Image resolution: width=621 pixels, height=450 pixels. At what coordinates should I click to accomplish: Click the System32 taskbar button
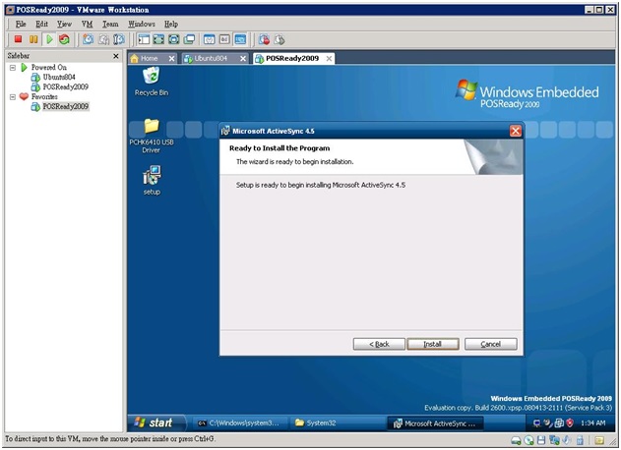point(337,423)
